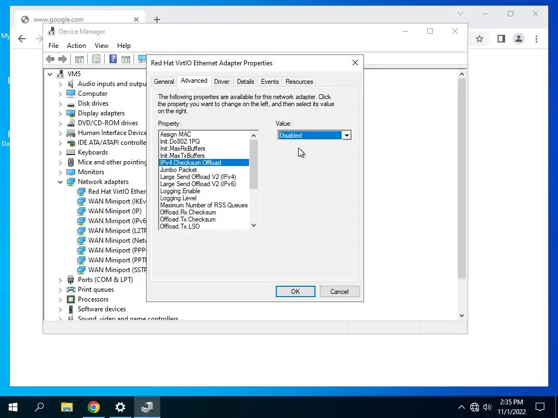Click the DVD/CD-ROM drives icon
Screen dimensions: 558x418
pos(71,123)
